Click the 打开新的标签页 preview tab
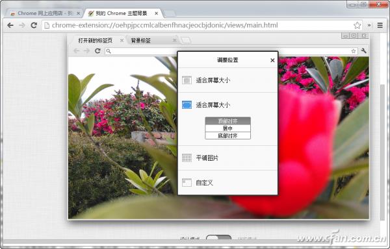Screen dimensions: 390x249 (97, 40)
